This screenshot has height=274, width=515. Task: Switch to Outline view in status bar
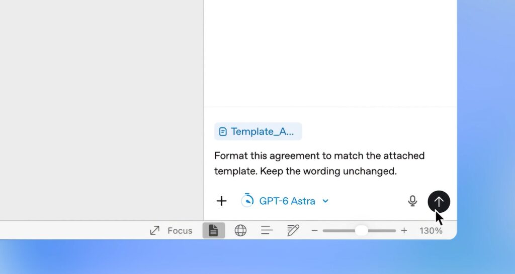click(267, 230)
